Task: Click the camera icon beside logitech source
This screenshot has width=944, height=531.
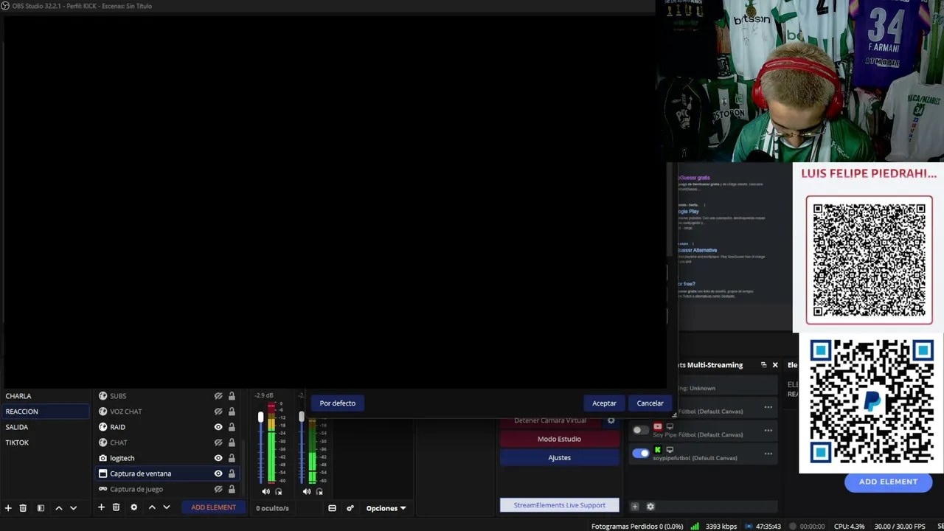Action: click(x=103, y=458)
